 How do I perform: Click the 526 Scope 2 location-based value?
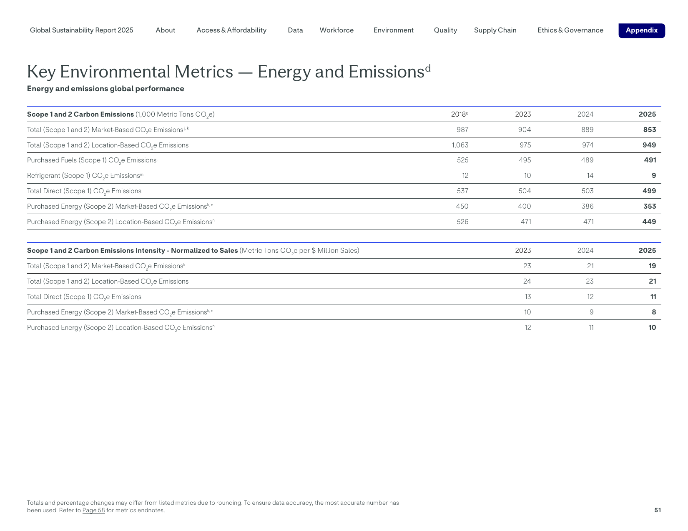click(462, 222)
